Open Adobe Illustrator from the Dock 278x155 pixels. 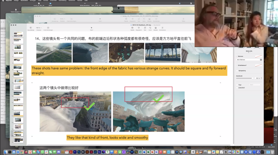87,152
